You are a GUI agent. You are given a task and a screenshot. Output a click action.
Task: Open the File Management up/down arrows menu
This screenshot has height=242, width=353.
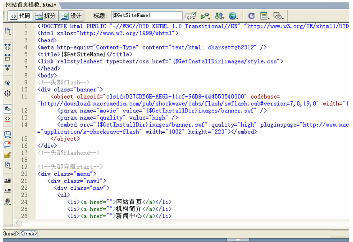click(219, 16)
